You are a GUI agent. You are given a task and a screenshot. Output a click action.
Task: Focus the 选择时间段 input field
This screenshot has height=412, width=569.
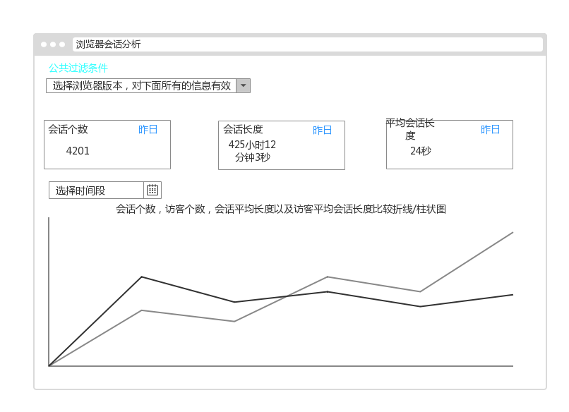[x=97, y=190]
